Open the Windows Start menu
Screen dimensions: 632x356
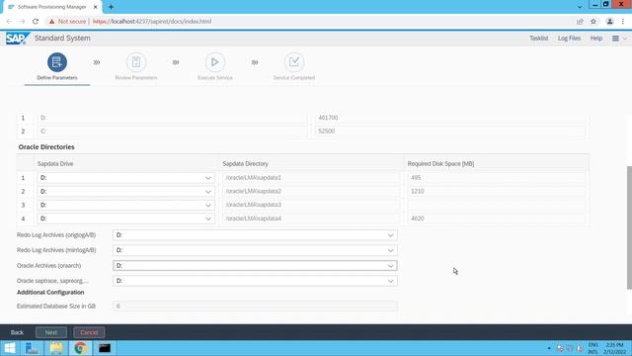pos(9,348)
